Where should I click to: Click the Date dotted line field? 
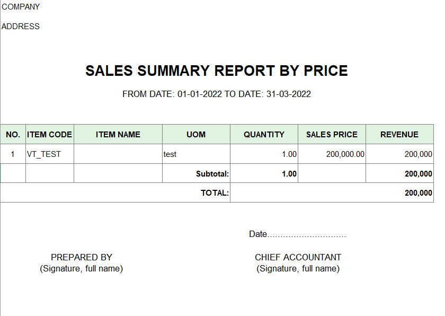click(298, 234)
